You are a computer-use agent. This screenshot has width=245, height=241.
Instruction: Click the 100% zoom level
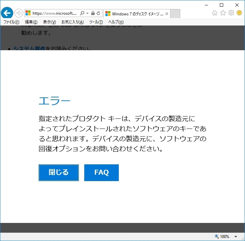coord(225,237)
